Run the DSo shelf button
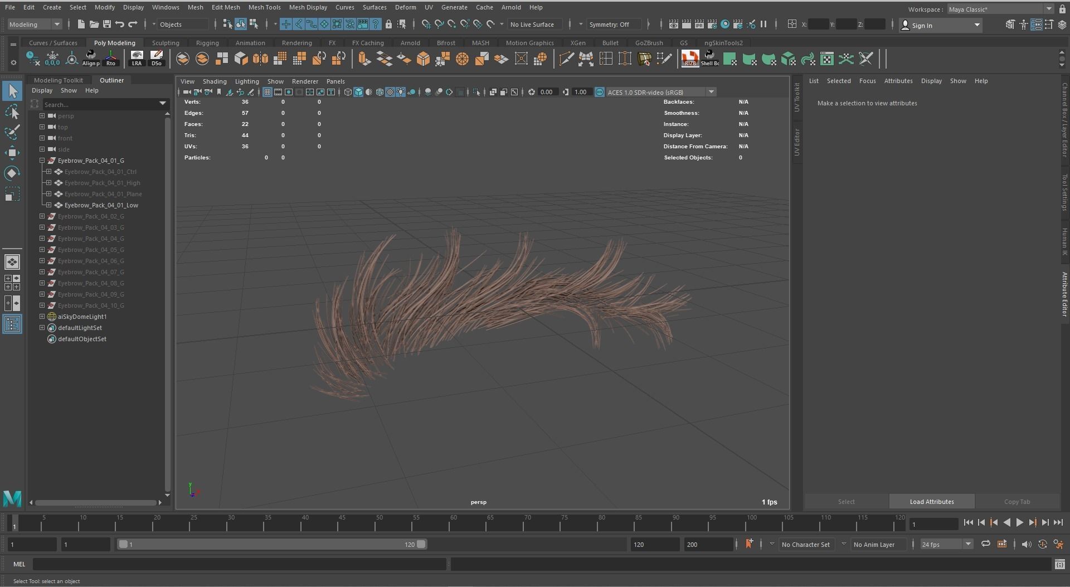The image size is (1070, 587). 157,58
